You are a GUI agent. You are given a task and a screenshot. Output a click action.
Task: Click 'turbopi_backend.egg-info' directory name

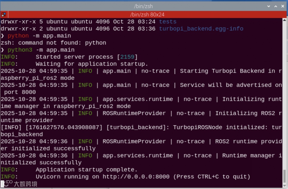pyautogui.click(x=201, y=29)
